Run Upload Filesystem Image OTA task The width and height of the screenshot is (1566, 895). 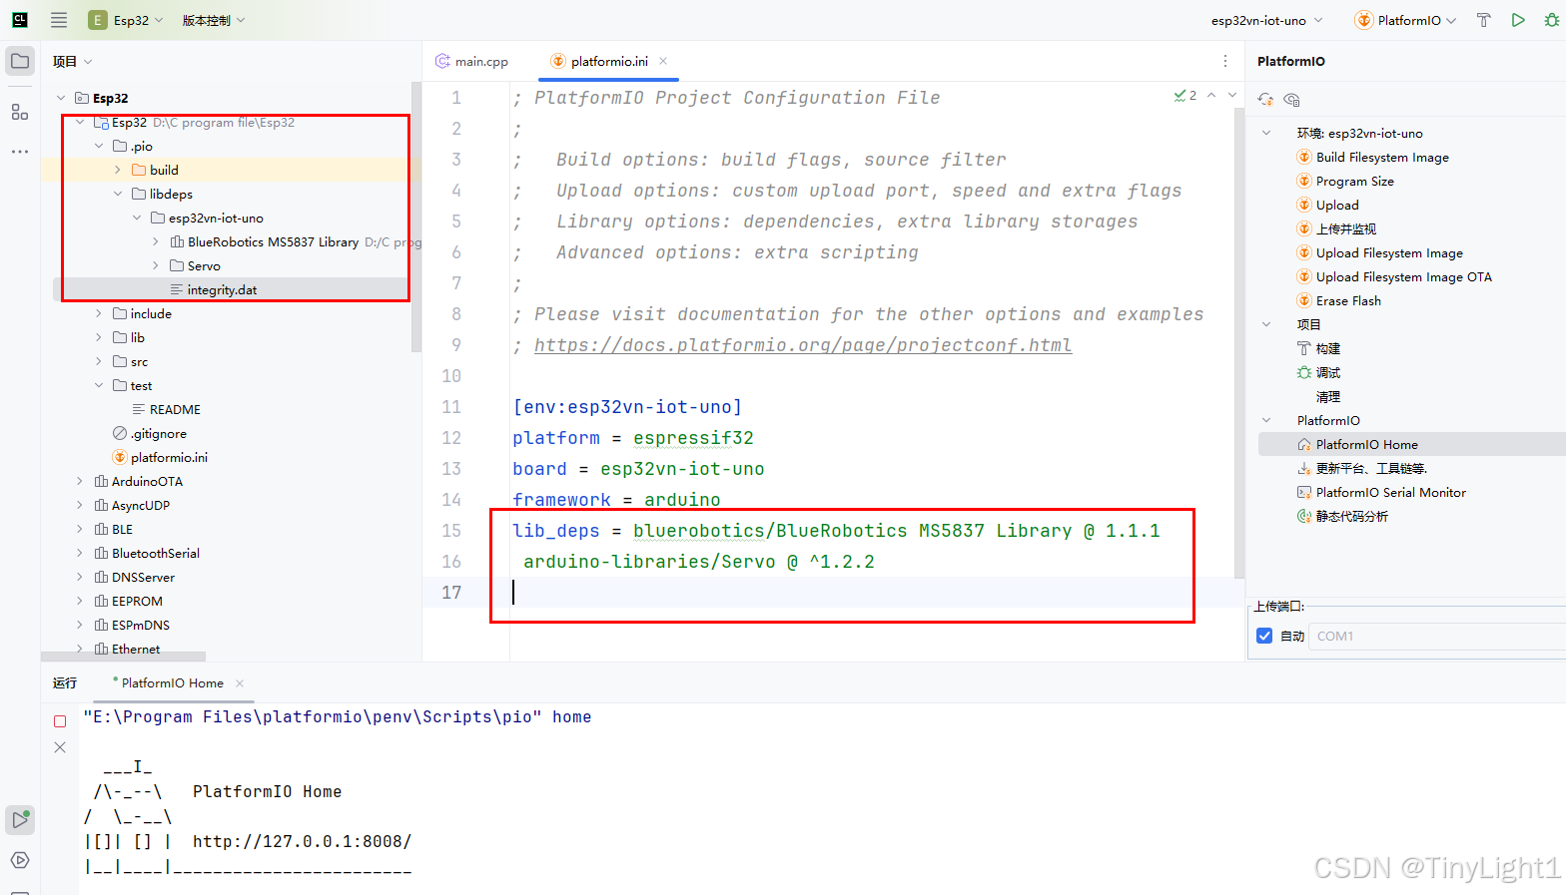point(1403,277)
